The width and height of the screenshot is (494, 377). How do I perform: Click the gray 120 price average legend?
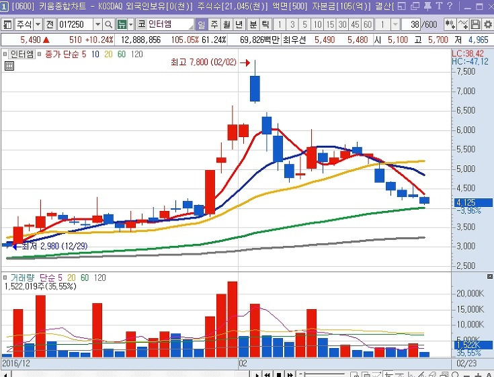136,54
